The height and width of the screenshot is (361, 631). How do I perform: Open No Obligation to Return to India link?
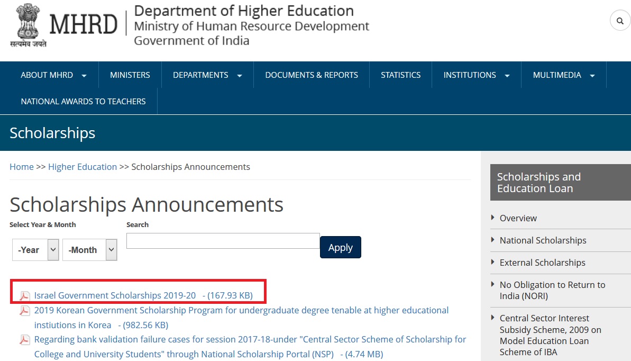pos(553,290)
